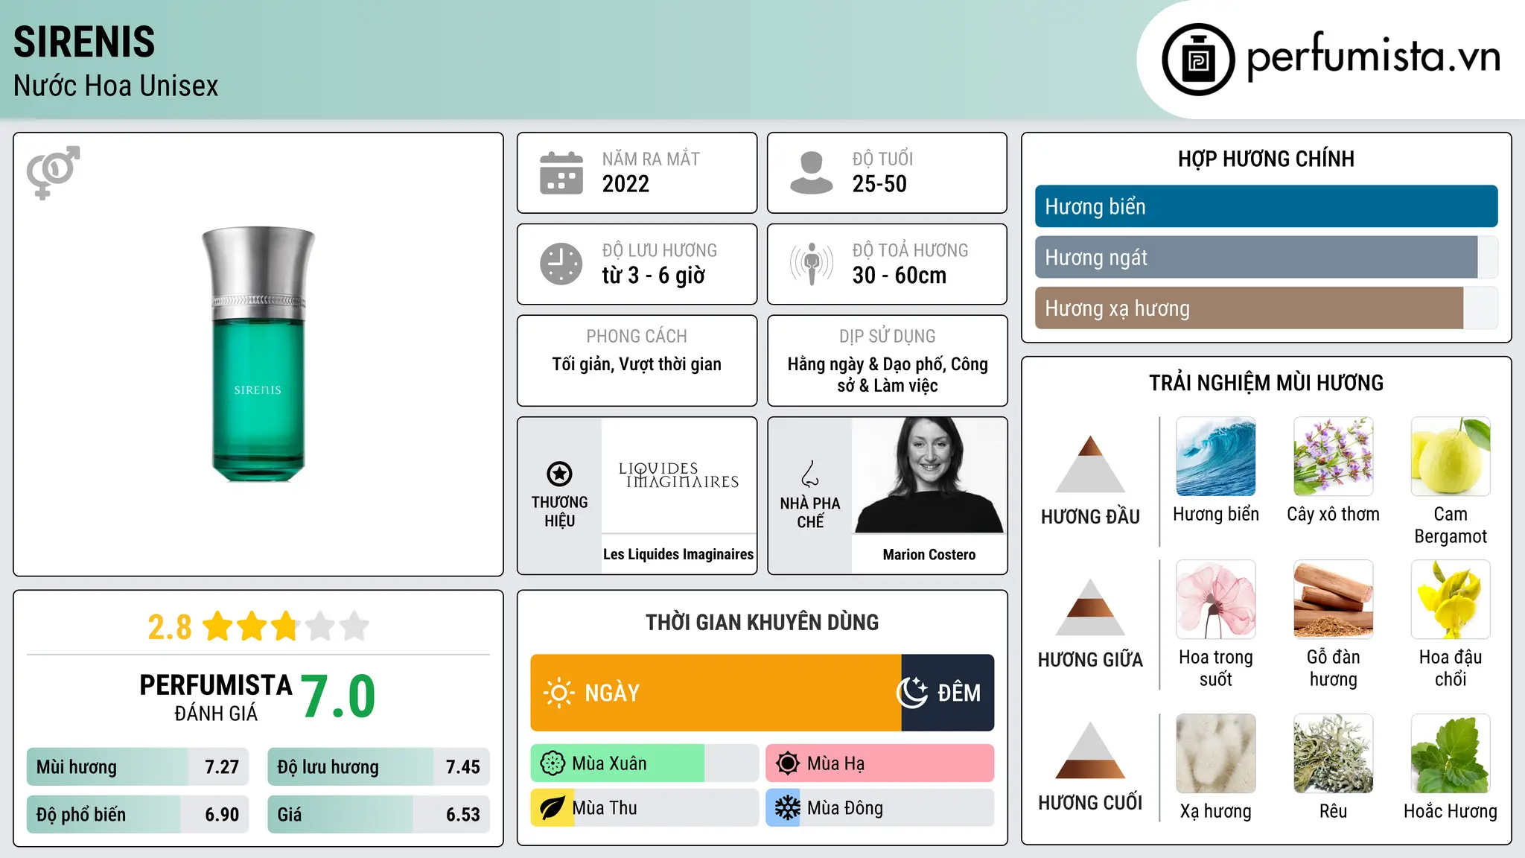Click the Gỗ đàn hương sandalwood thumbnail
The image size is (1525, 858).
click(1333, 600)
